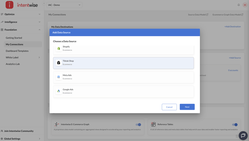249x141 pixels.
Task: Select the Meta Ads data source row
Action: [123, 77]
